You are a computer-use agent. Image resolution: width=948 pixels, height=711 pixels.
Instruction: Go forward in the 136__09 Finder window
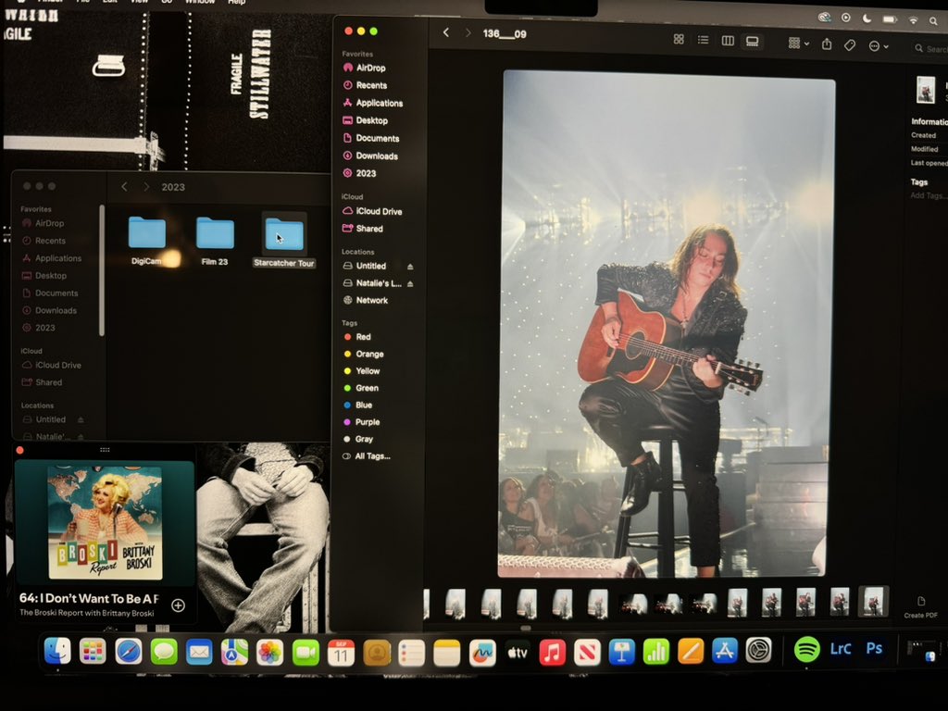pyautogui.click(x=468, y=32)
